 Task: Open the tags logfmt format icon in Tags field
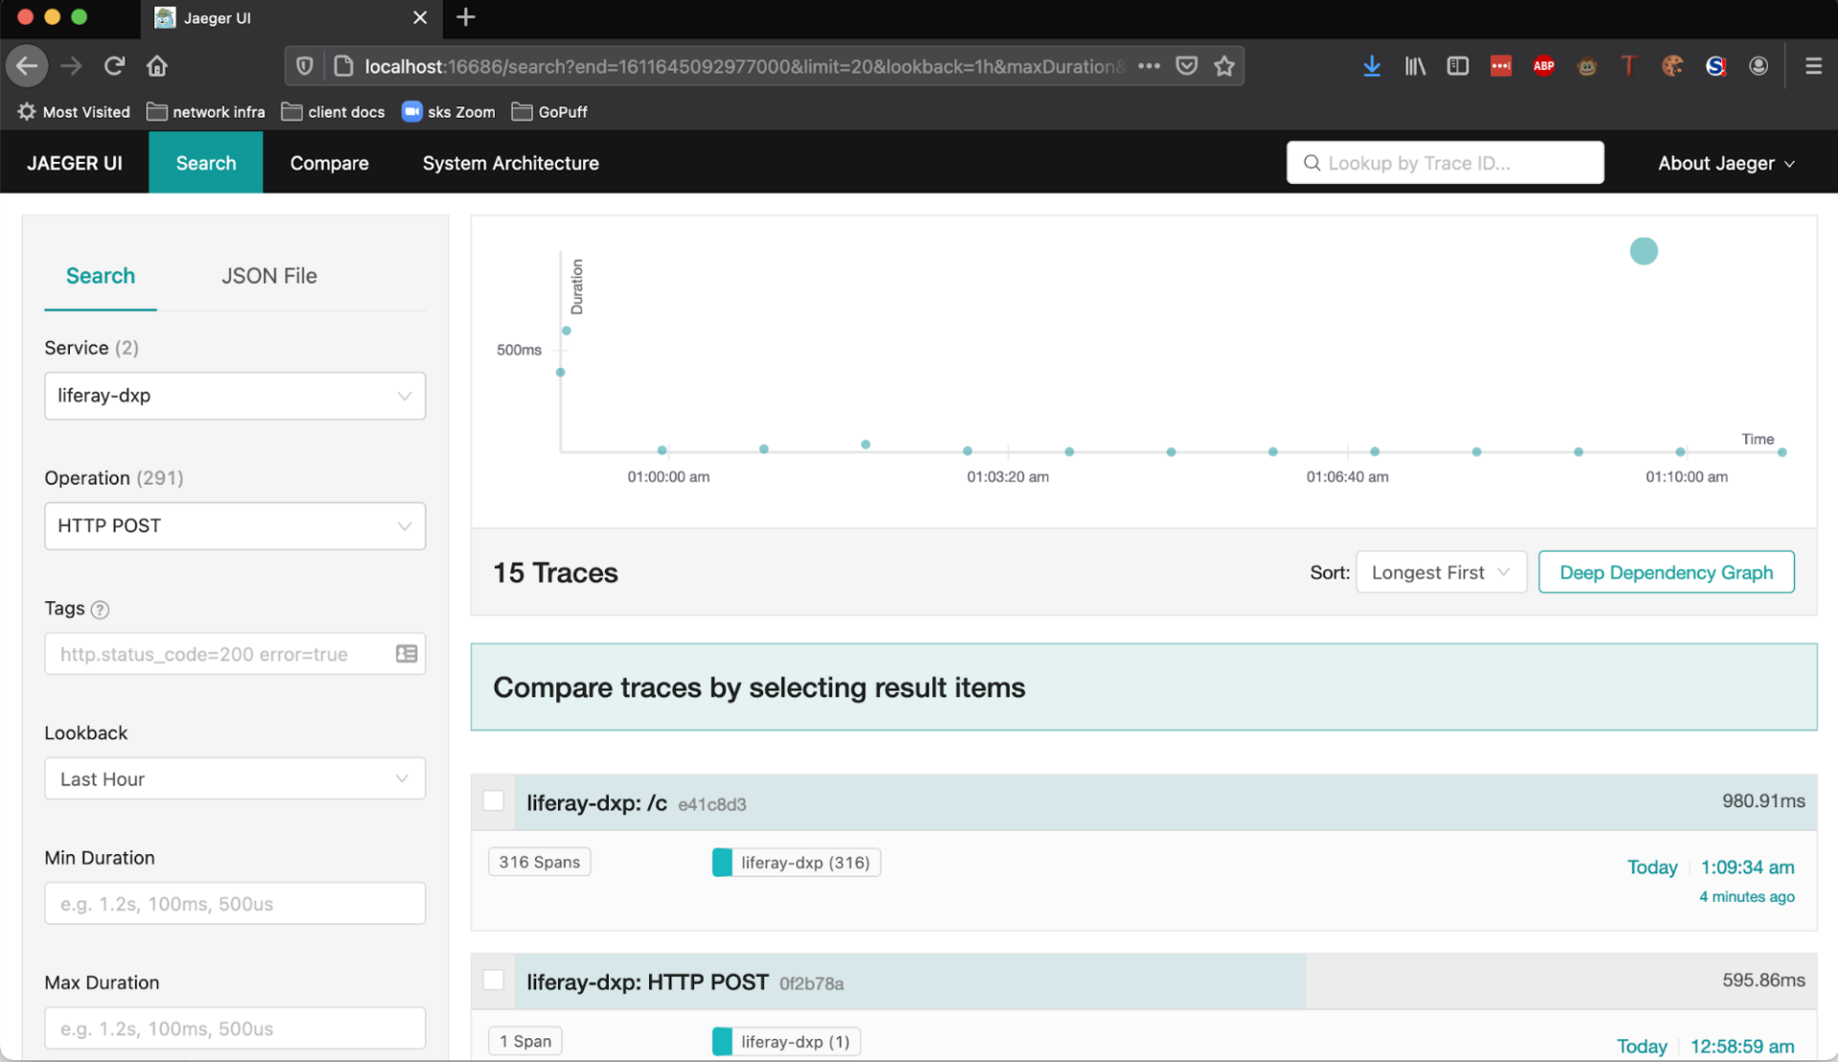pyautogui.click(x=406, y=654)
